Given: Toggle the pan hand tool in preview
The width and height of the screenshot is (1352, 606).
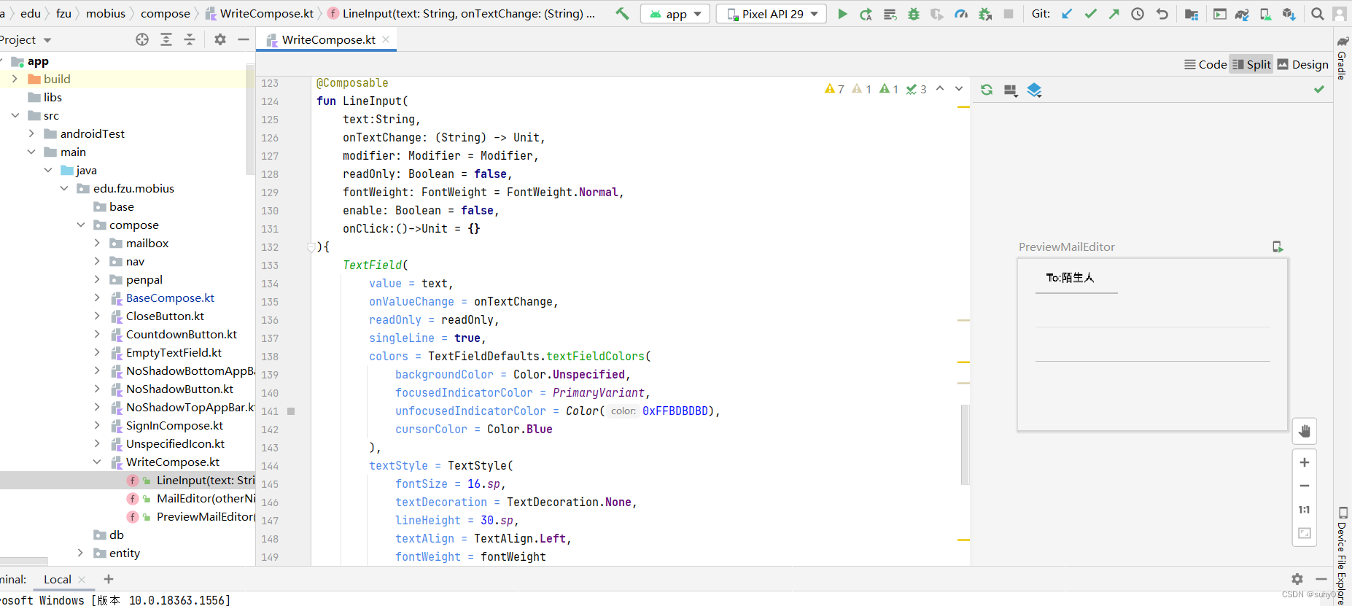Looking at the screenshot, I should [x=1305, y=431].
